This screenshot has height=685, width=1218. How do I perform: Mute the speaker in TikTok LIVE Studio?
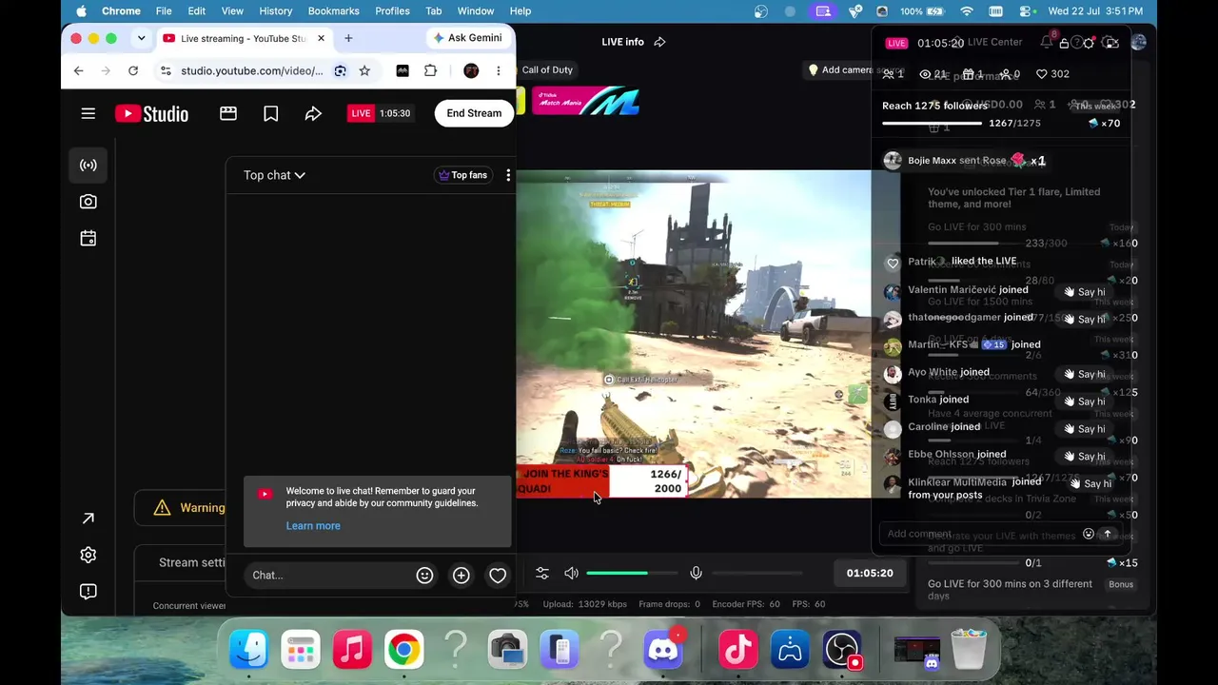coord(571,573)
